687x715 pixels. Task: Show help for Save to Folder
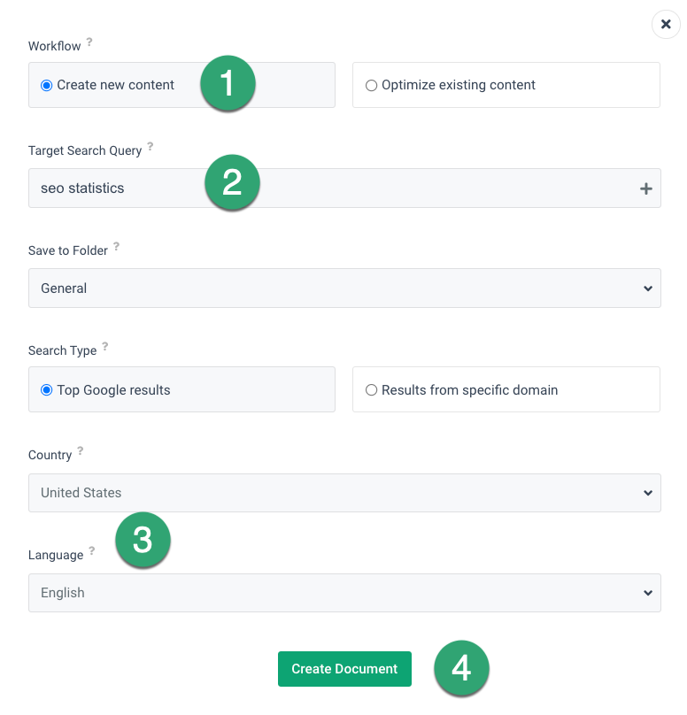[116, 246]
